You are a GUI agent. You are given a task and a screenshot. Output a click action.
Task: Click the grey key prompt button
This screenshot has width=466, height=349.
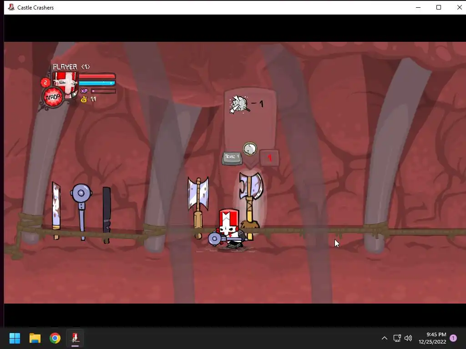(232, 158)
